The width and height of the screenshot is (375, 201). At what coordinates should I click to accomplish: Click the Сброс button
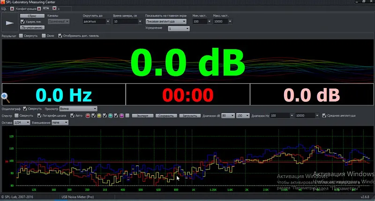click(32, 16)
